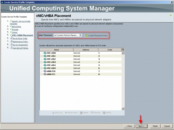This screenshot has width=174, height=130.
Task: Click the vNIC eth1 adapter icon
Action: click(45, 56)
